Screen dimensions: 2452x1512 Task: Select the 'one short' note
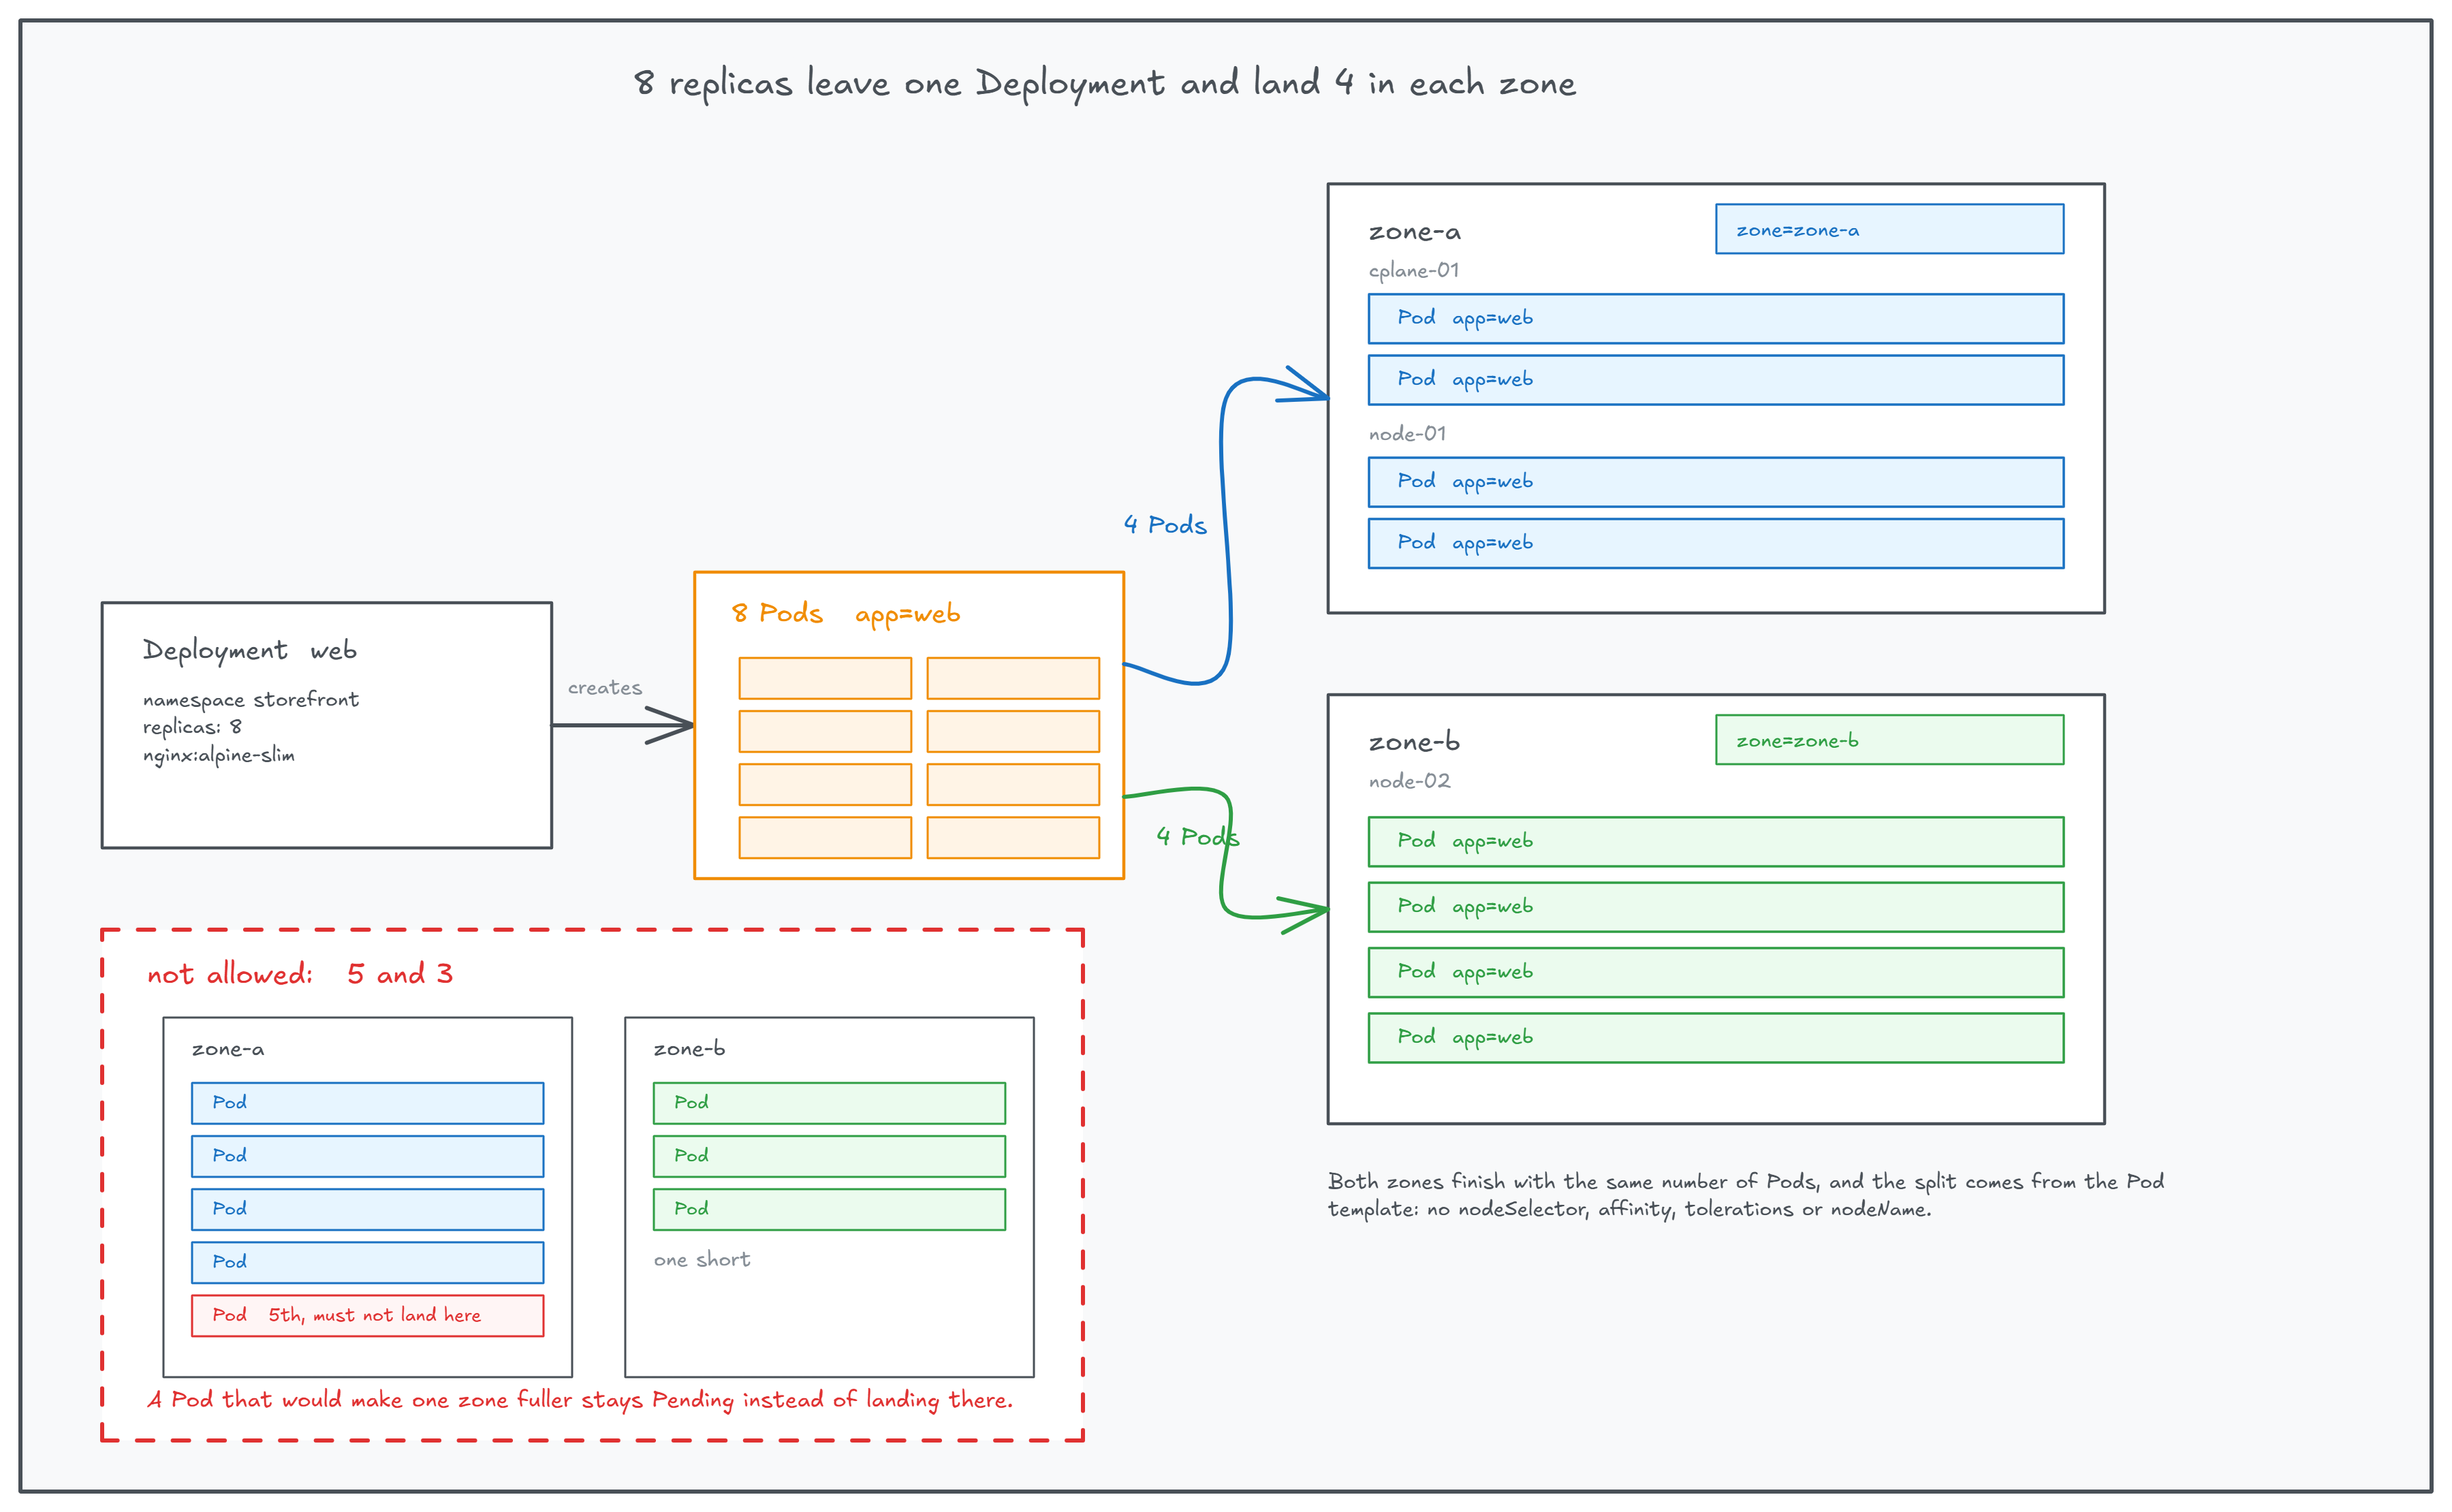tap(702, 1260)
